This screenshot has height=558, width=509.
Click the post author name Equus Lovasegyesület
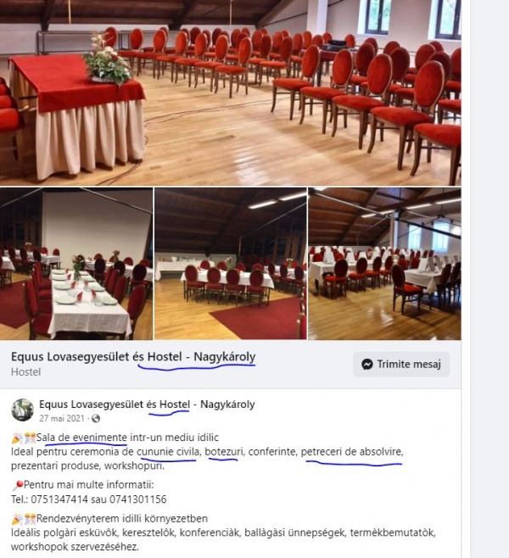147,405
